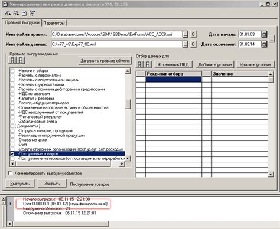Click the Значение column header
The image size is (280, 229).
[x=240, y=74]
